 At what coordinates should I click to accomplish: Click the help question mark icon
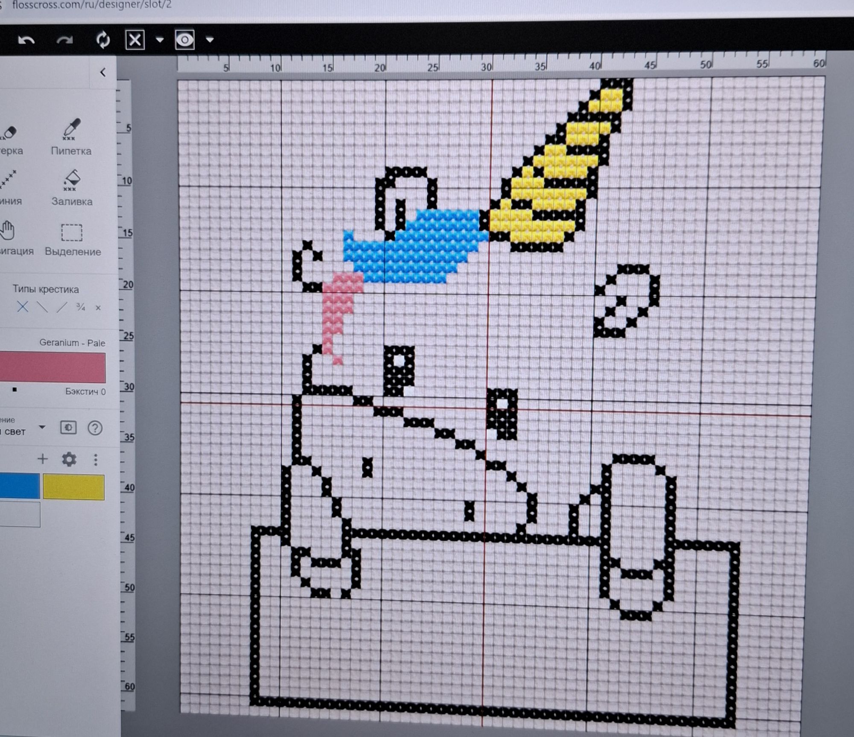point(95,428)
